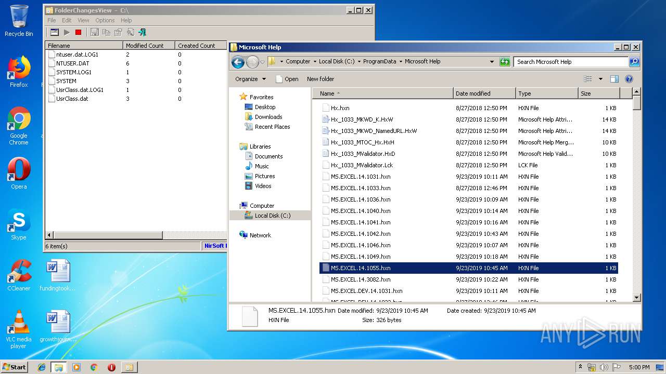Open Downloads in Favorites
This screenshot has height=374, width=666.
point(268,117)
